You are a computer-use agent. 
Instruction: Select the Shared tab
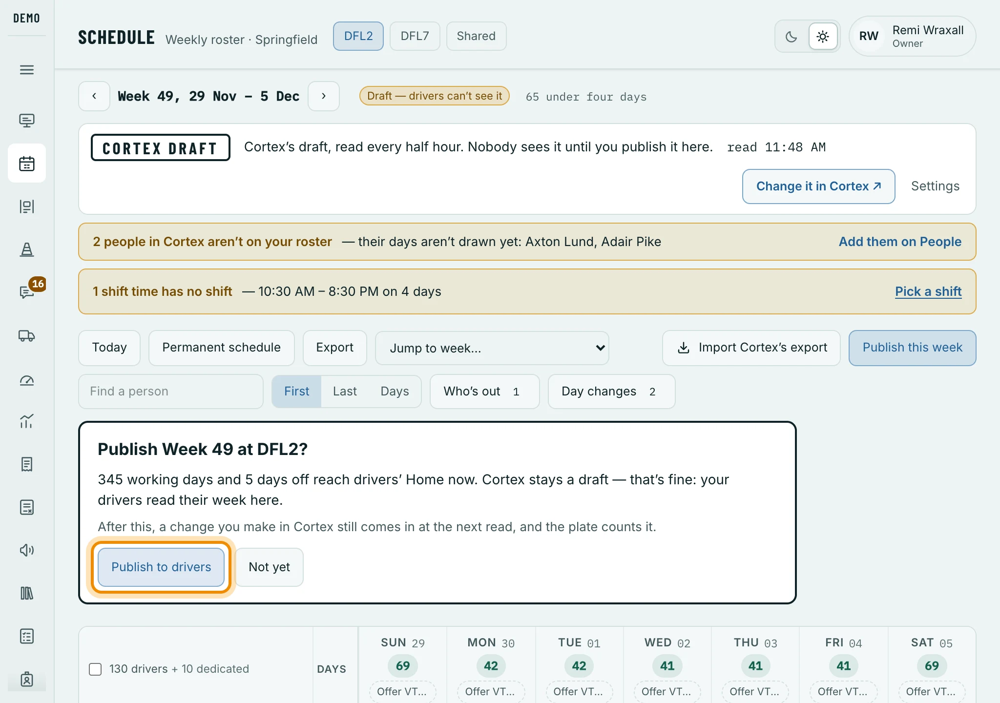[x=477, y=36]
